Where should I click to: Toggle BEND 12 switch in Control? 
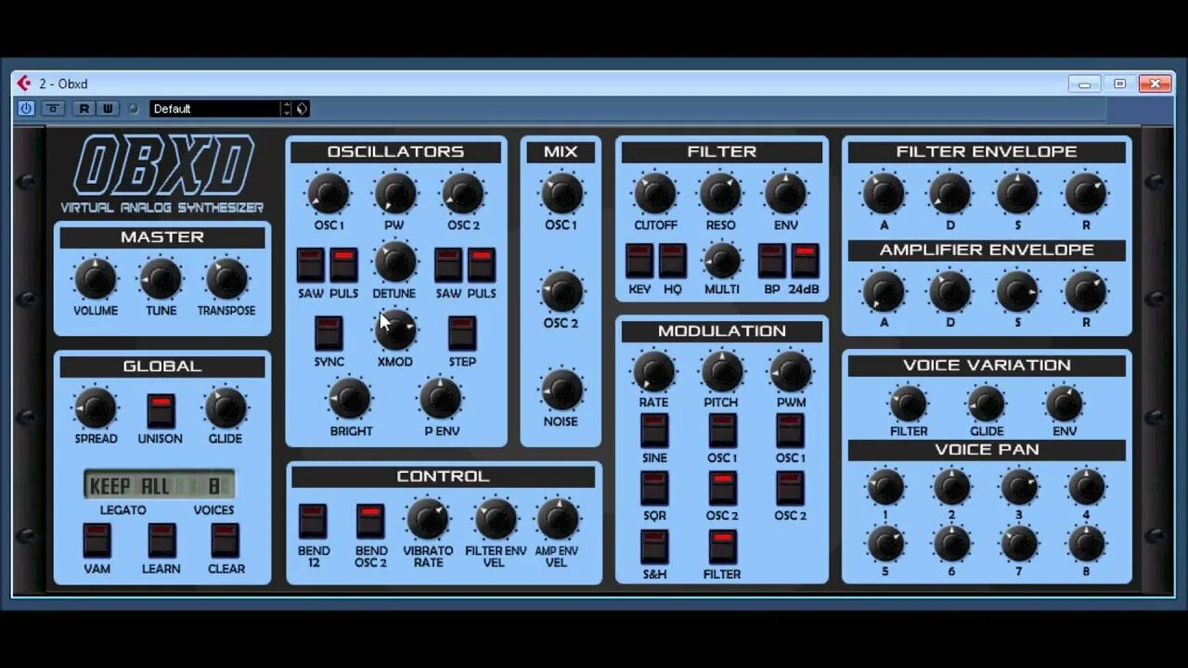[313, 521]
